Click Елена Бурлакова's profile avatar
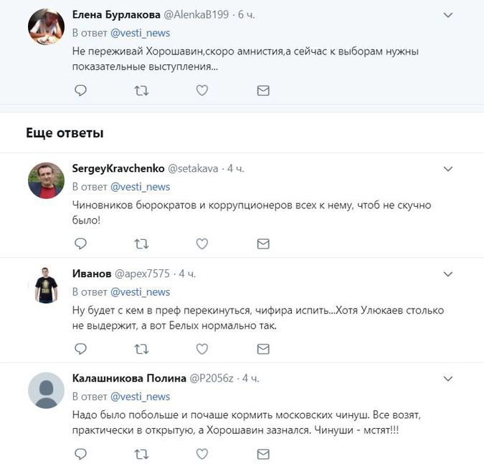Viewport: 484px width, 464px height. 46,26
